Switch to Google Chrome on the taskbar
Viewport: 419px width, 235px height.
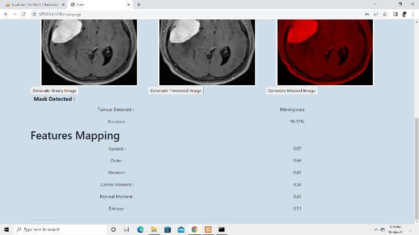click(x=194, y=229)
